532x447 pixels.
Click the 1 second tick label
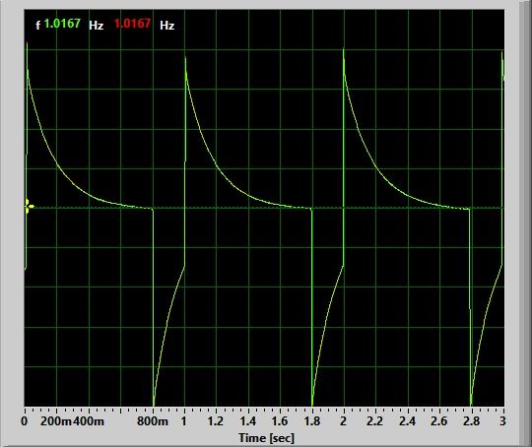[x=183, y=421]
